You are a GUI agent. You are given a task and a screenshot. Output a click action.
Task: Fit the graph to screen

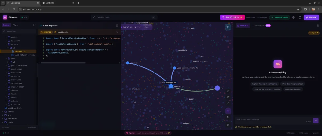point(228,103)
